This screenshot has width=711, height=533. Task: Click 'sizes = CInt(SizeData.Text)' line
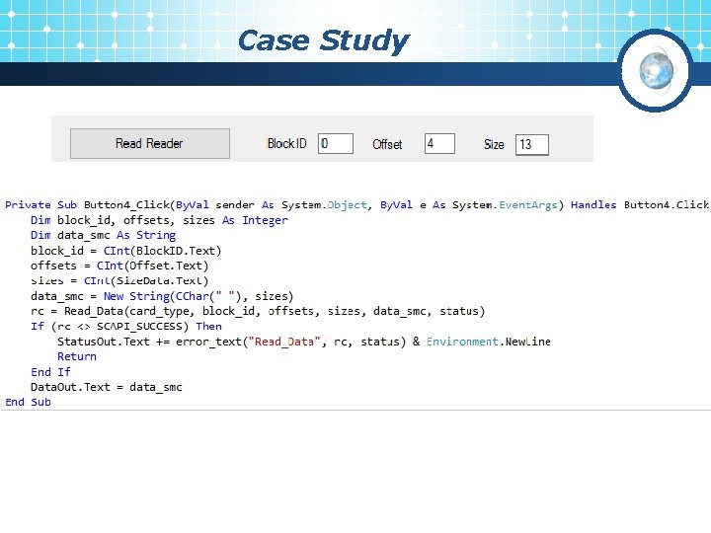point(119,281)
